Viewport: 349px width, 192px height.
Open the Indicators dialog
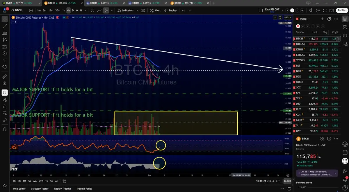tap(126, 10)
